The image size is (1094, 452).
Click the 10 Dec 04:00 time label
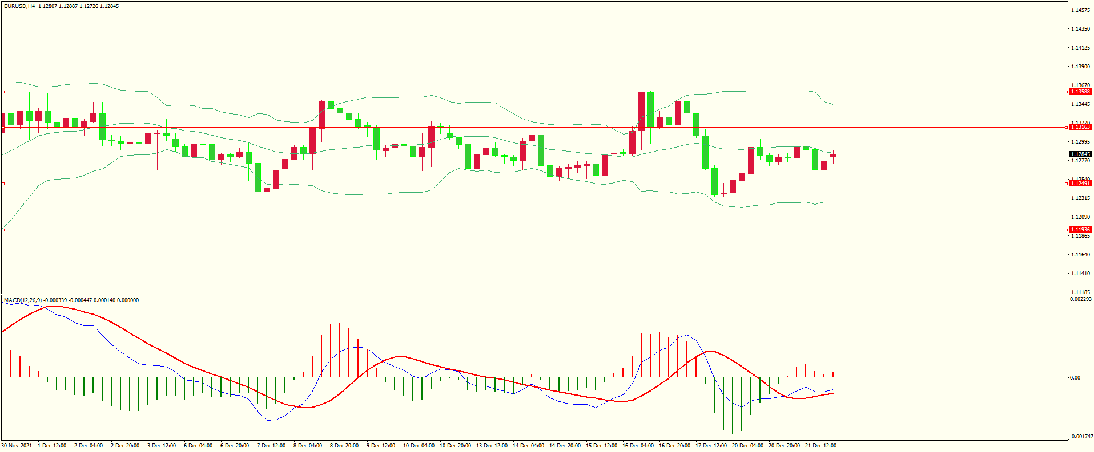419,446
